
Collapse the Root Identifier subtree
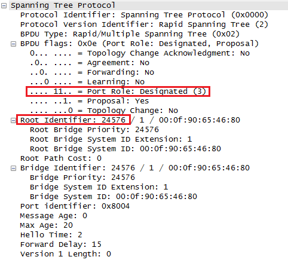(x=13, y=120)
